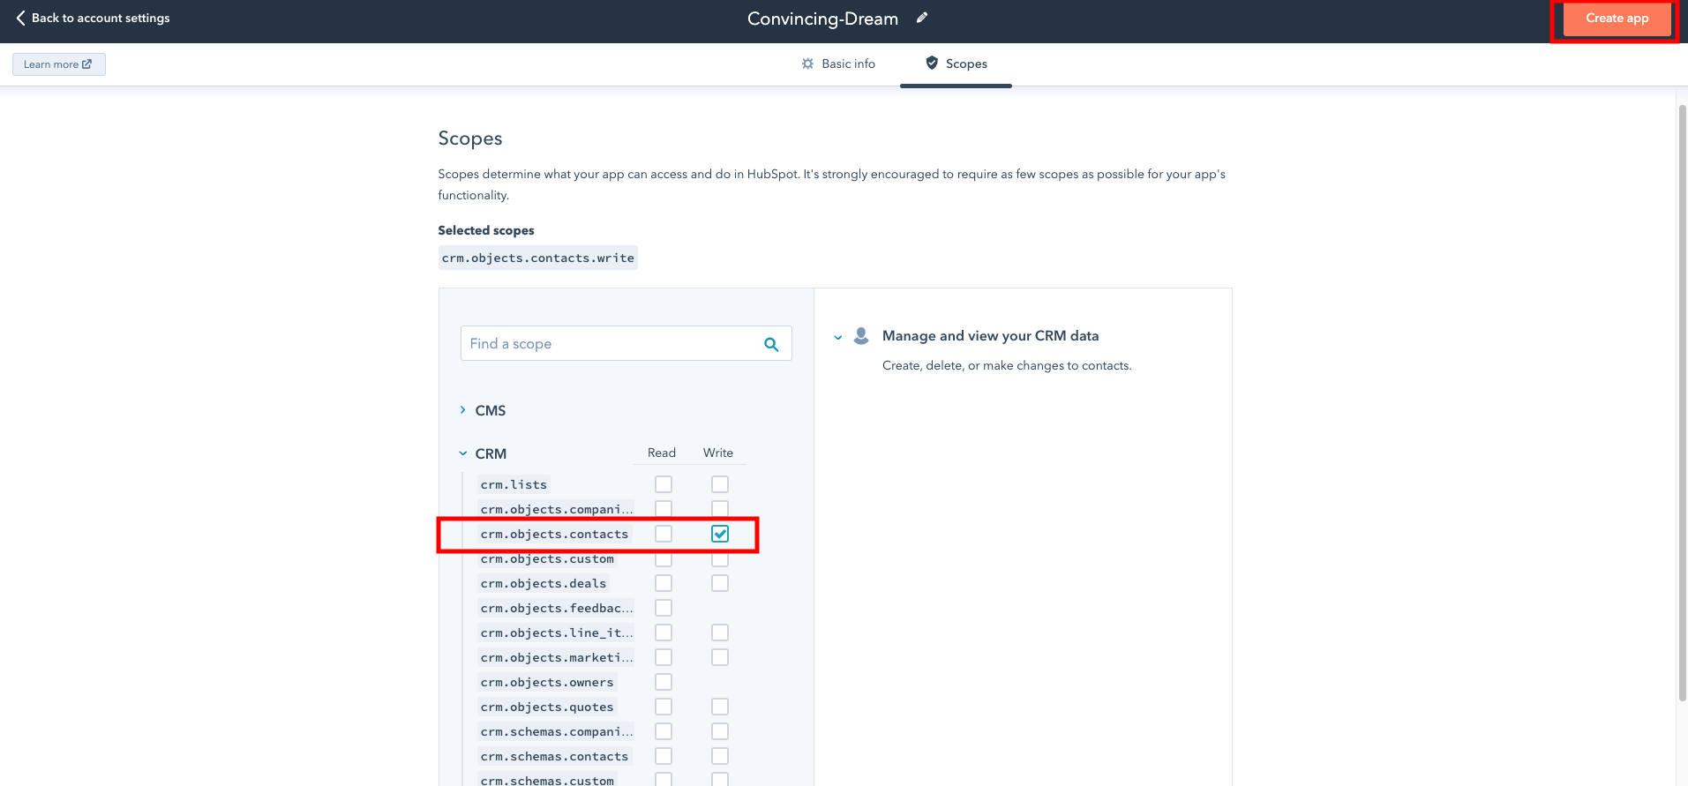The image size is (1688, 786).
Task: Click the back arrow icon for account settings
Action: [20, 18]
